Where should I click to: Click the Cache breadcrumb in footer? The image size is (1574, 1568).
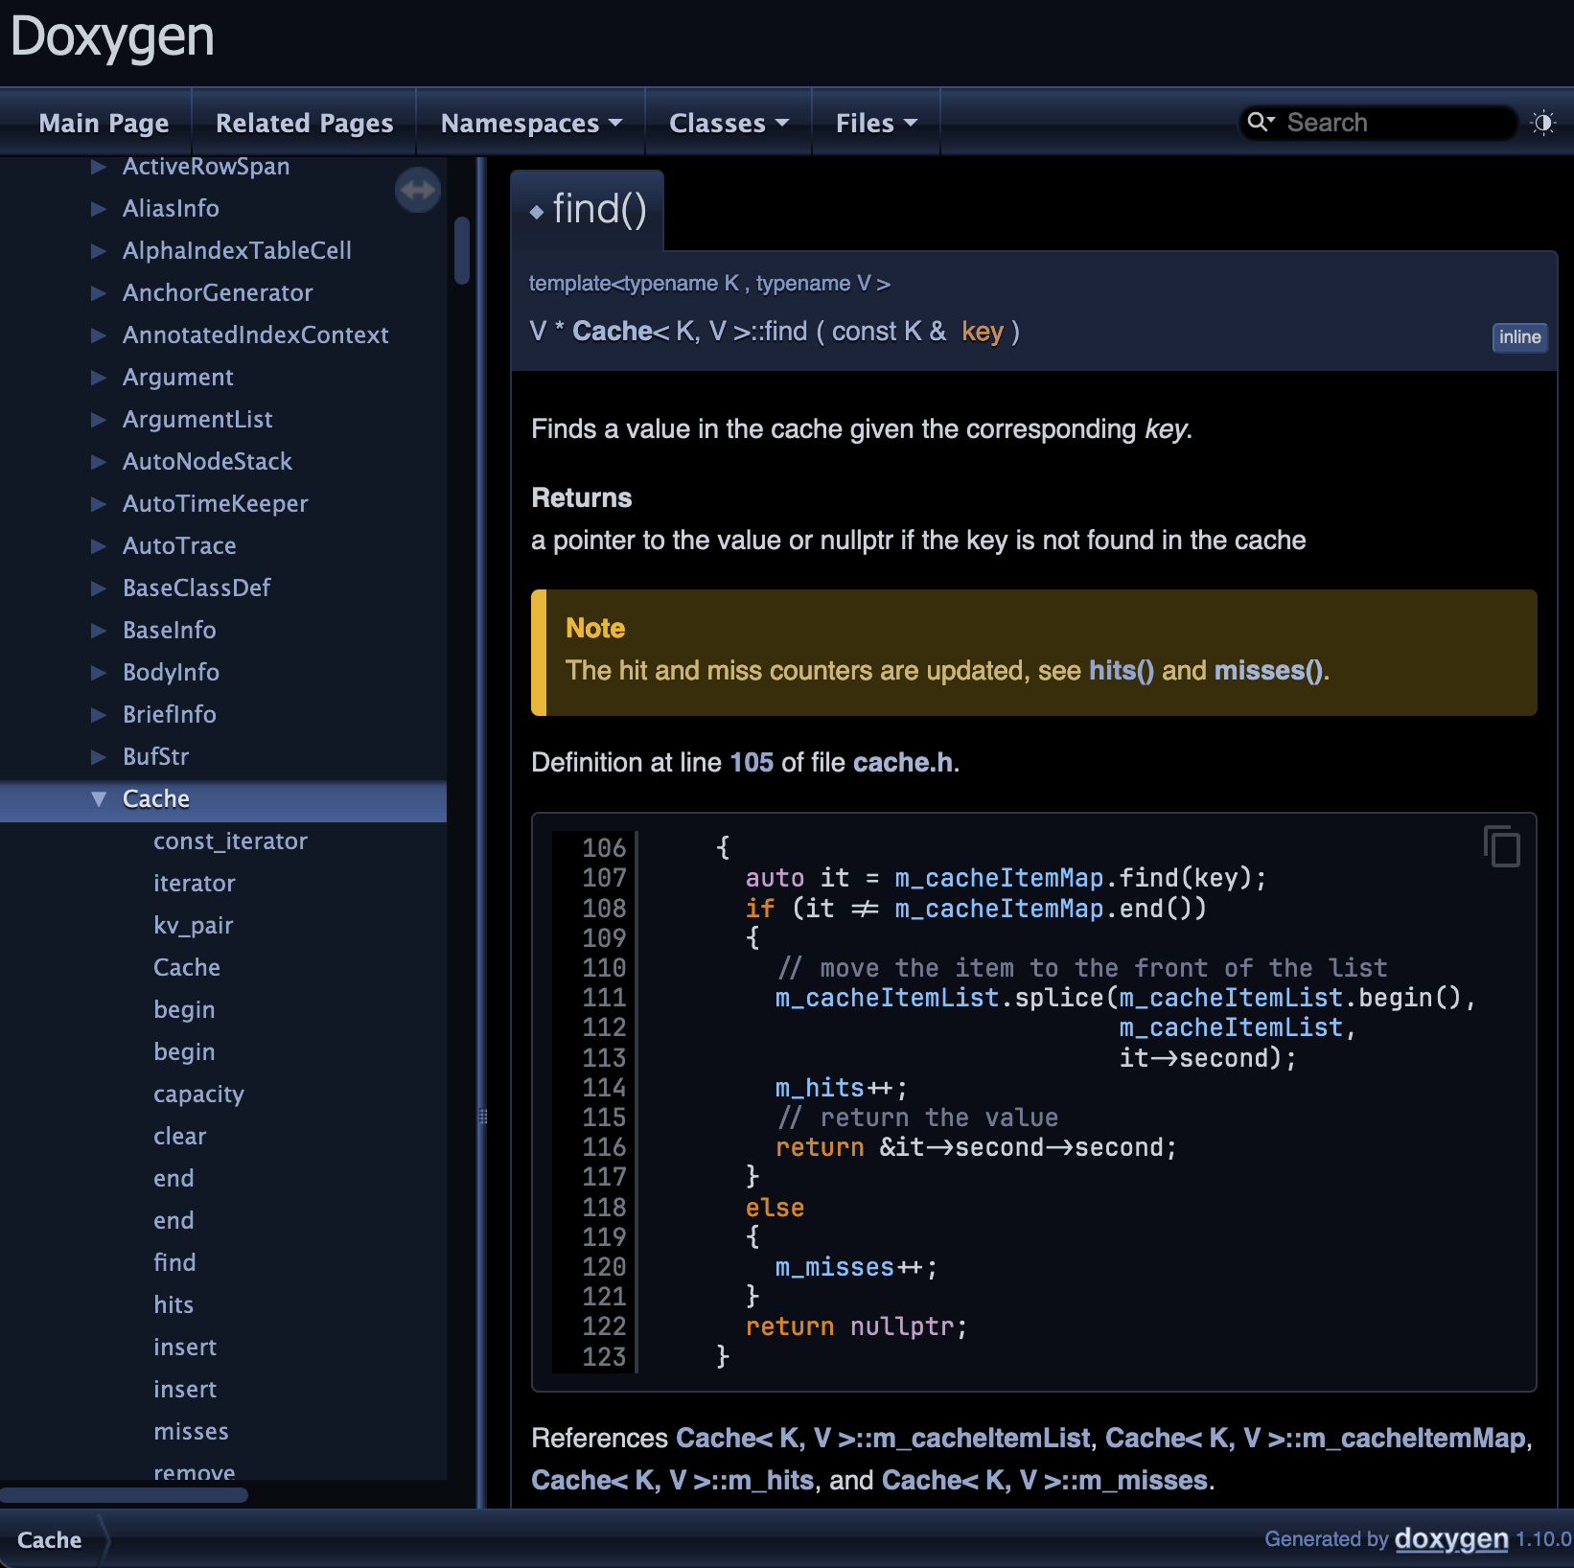[x=49, y=1540]
